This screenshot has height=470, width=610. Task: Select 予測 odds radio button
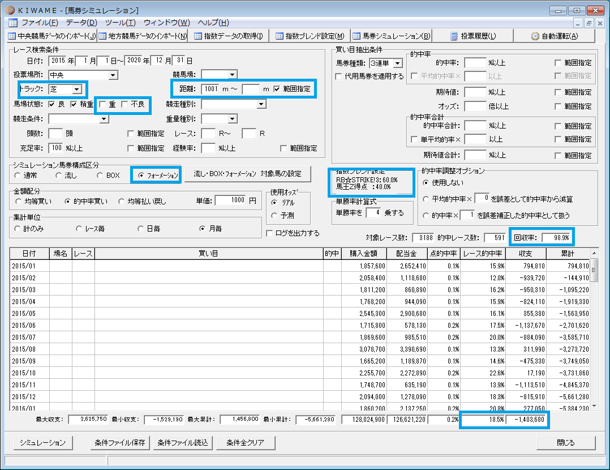274,215
